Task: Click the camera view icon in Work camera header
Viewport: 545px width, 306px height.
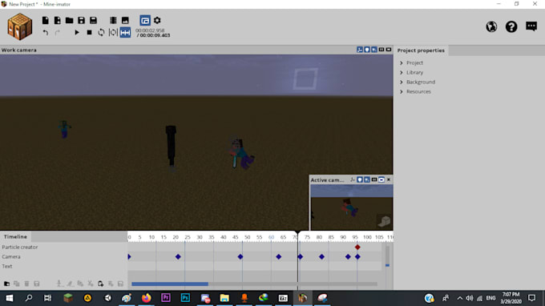Action: (x=389, y=50)
